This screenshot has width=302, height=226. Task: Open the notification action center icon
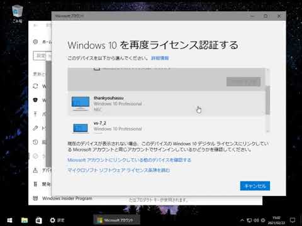(x=293, y=220)
